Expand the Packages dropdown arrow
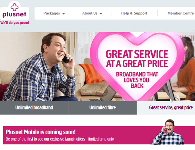195x150 pixels. [x=63, y=14]
